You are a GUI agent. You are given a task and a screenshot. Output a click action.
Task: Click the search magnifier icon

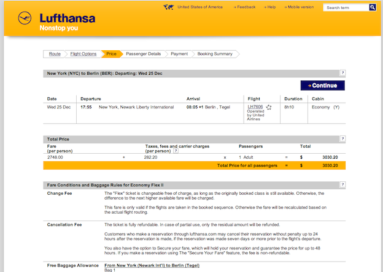[x=373, y=7]
